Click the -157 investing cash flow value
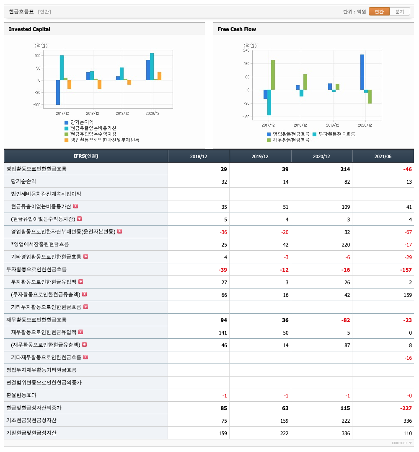This screenshot has height=452, width=419. click(406, 270)
